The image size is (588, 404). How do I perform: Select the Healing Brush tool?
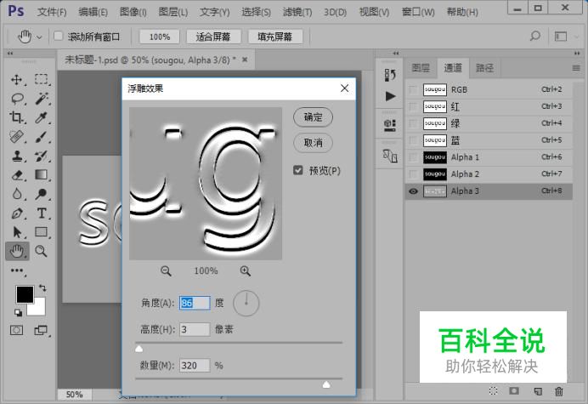[16, 137]
